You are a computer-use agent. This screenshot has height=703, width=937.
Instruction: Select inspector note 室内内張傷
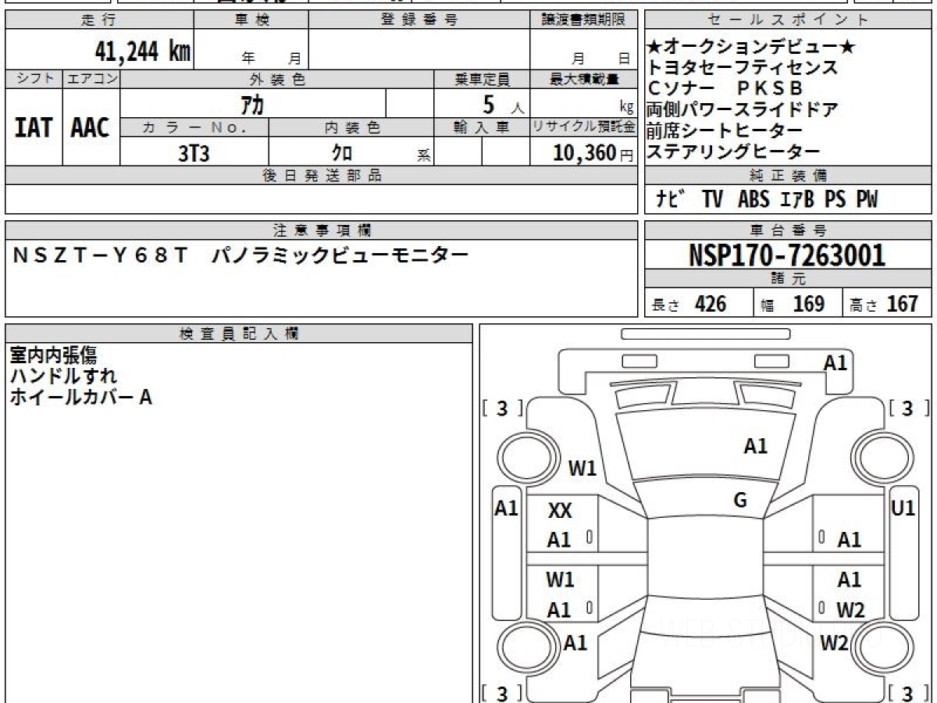[x=53, y=355]
